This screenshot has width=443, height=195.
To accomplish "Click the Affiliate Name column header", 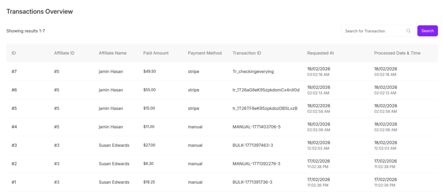I will coord(112,53).
